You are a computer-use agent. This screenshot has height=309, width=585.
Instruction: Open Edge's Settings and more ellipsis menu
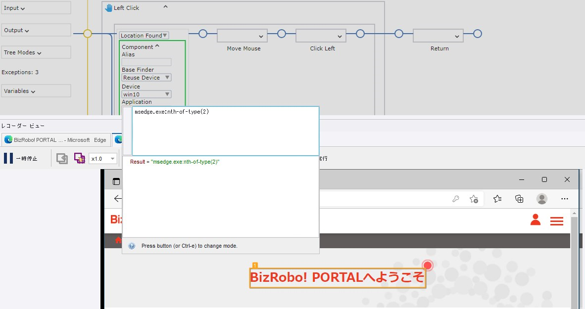pos(565,199)
